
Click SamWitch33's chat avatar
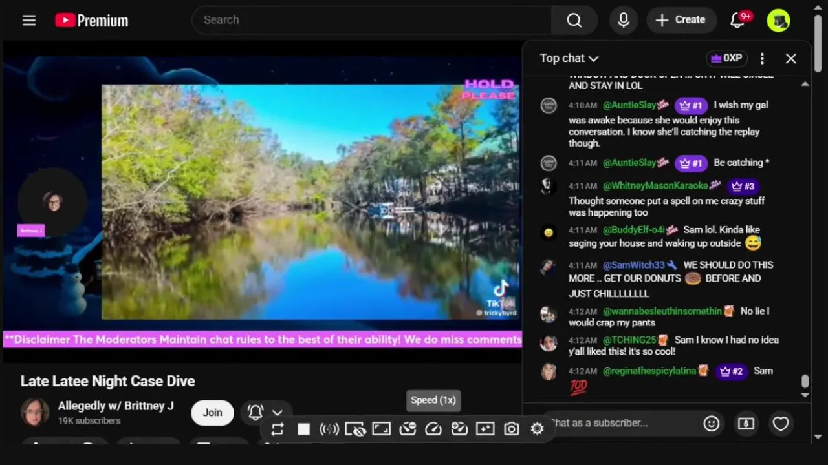point(549,267)
